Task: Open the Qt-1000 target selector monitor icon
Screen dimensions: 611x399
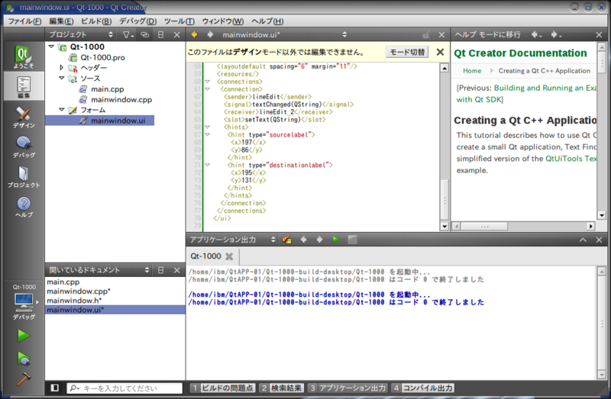Action: point(24,302)
